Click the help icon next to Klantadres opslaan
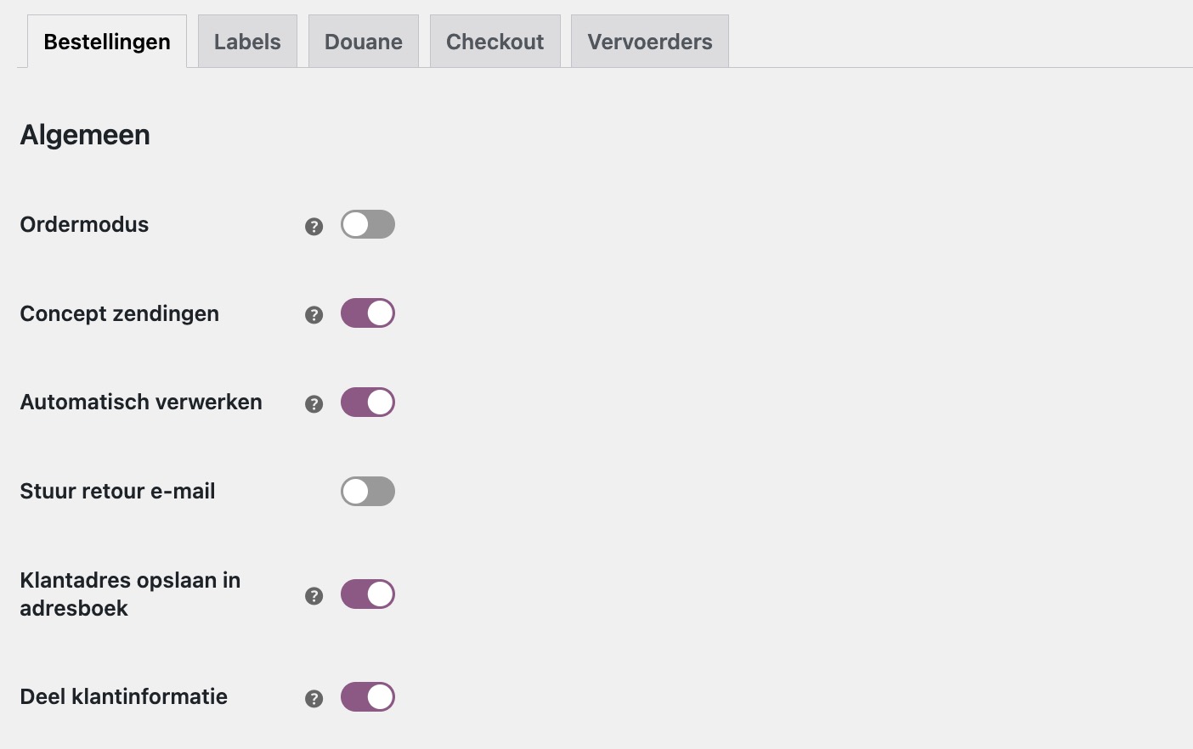This screenshot has height=749, width=1193. [x=314, y=595]
